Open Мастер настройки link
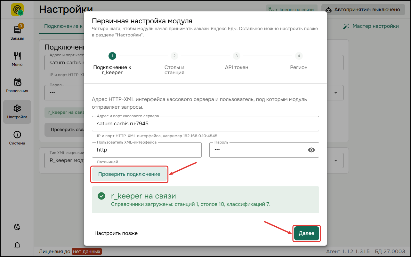 [x=371, y=26]
